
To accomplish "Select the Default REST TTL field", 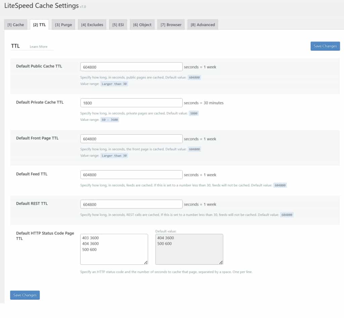I will click(x=131, y=204).
